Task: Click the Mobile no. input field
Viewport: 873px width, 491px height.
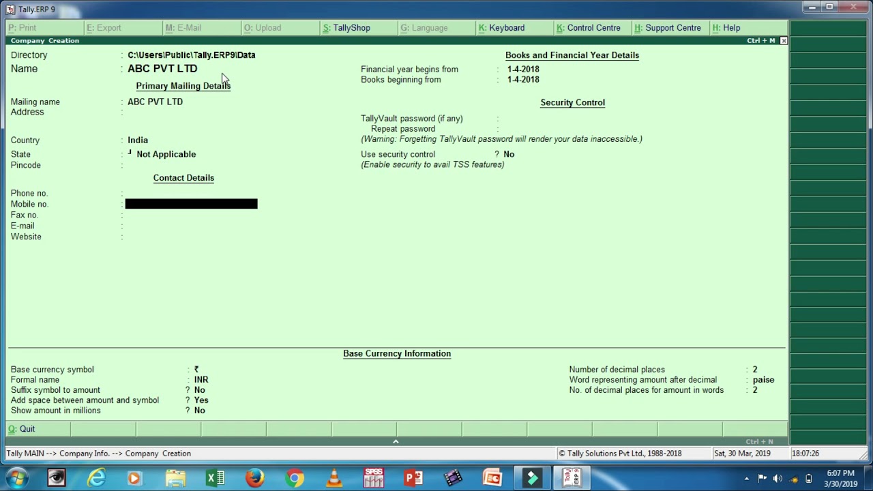Action: pos(191,204)
